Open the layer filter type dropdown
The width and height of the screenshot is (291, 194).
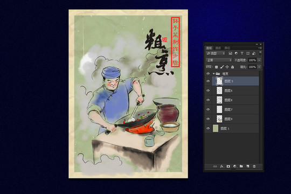click(x=216, y=53)
